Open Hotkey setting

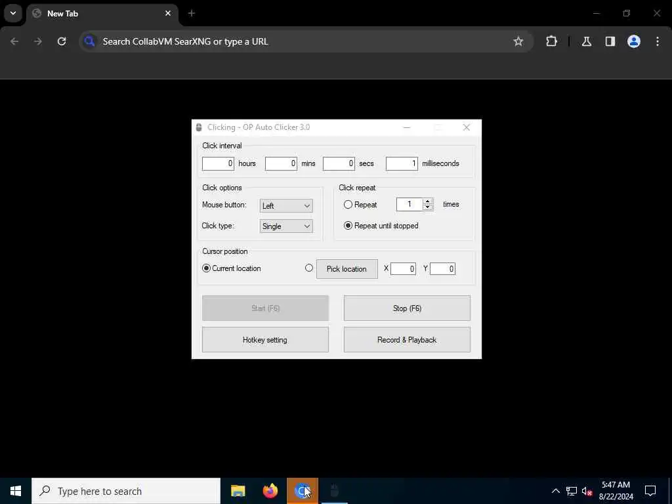265,340
